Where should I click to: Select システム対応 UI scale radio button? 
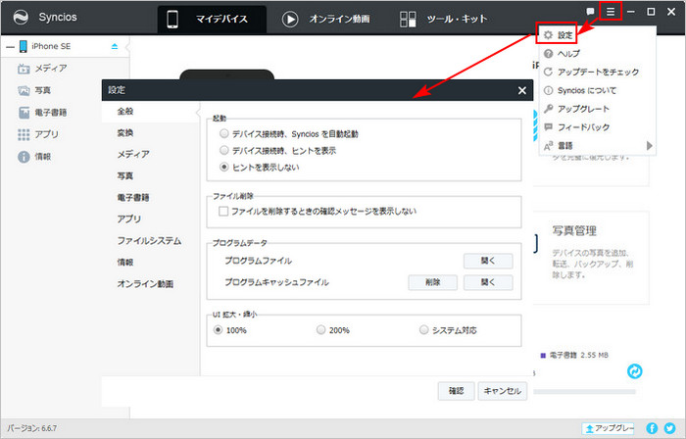(423, 329)
